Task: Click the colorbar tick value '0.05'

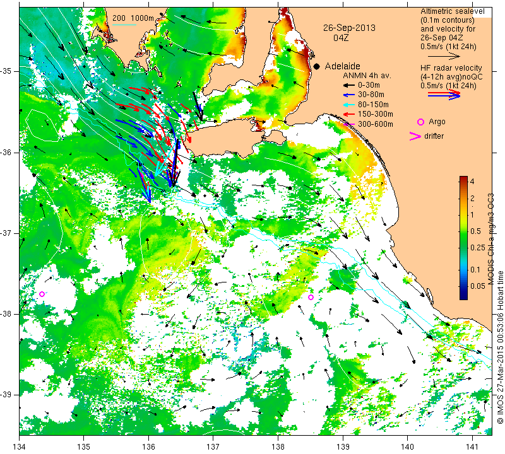Action: [478, 286]
